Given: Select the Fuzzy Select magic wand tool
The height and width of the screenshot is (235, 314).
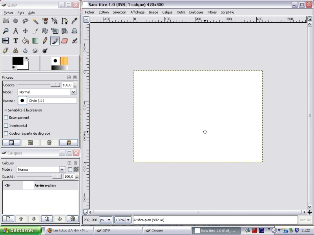Looking at the screenshot, I should tap(35, 21).
